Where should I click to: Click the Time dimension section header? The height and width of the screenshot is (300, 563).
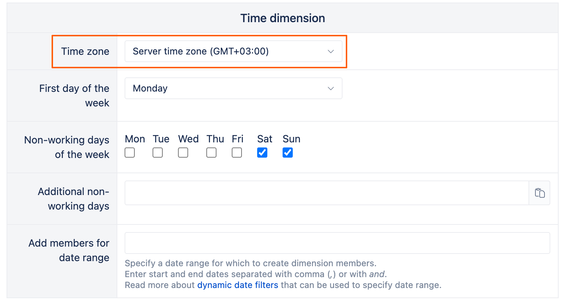[x=283, y=18]
